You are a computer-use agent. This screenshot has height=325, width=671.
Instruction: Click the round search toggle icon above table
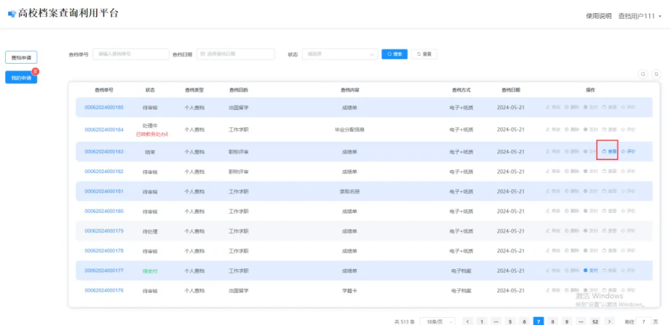click(x=642, y=74)
